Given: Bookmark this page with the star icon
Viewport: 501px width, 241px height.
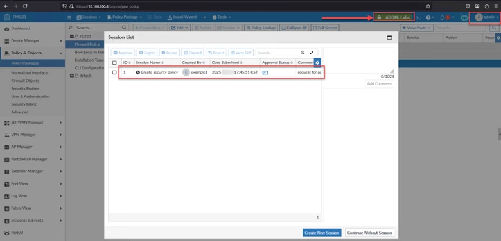Looking at the screenshot, I should coord(428,6).
